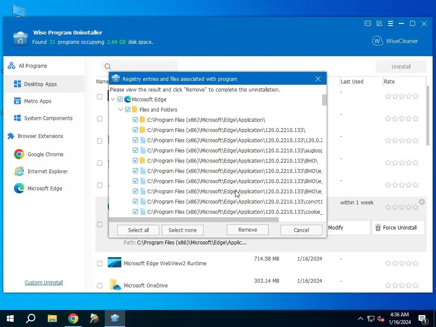Click Select all button

(138, 230)
